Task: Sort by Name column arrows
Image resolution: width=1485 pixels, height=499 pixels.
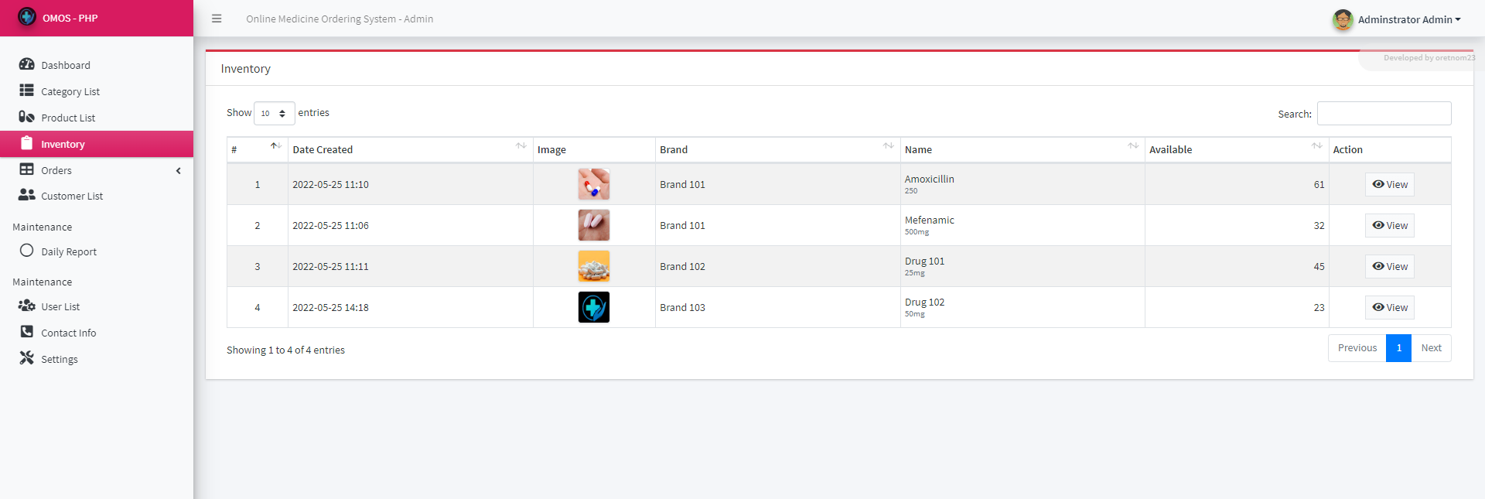Action: tap(1132, 146)
